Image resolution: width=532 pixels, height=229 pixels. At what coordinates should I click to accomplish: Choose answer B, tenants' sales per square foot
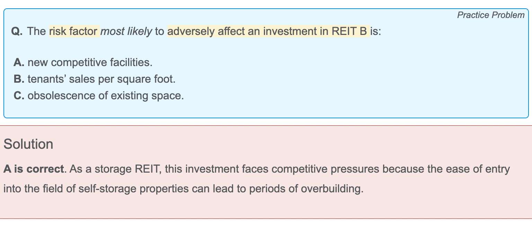[101, 79]
